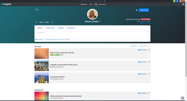Expand the Agenda text box

click(x=148, y=32)
